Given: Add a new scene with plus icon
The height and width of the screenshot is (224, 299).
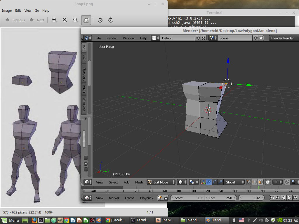Looking at the screenshot, I should 256,38.
